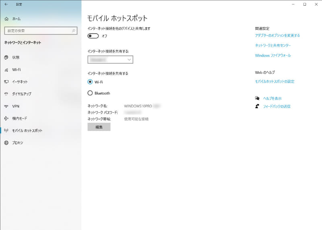
Task: Click the ヘルプを表示 link
Action: 272,98
